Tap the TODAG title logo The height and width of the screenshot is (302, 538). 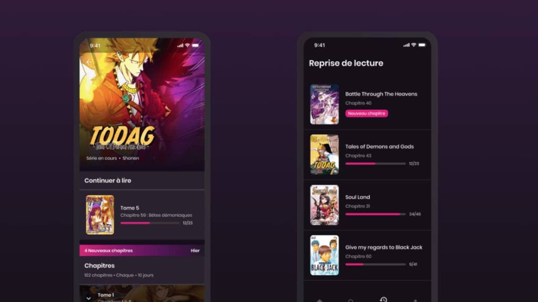point(122,138)
